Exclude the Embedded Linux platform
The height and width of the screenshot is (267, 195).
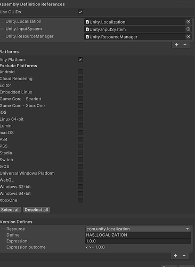(x=80, y=92)
